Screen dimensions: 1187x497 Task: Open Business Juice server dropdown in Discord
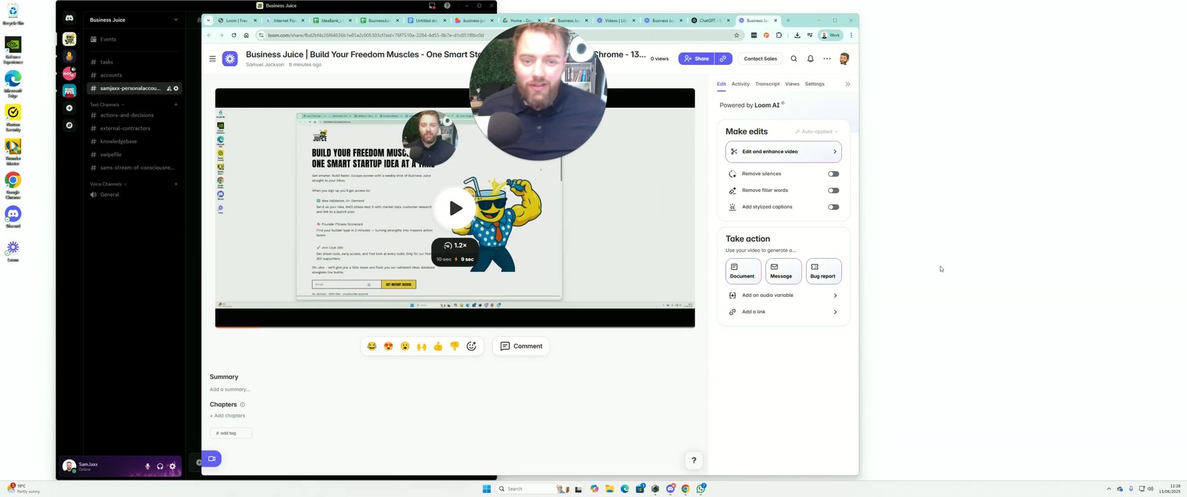click(133, 20)
